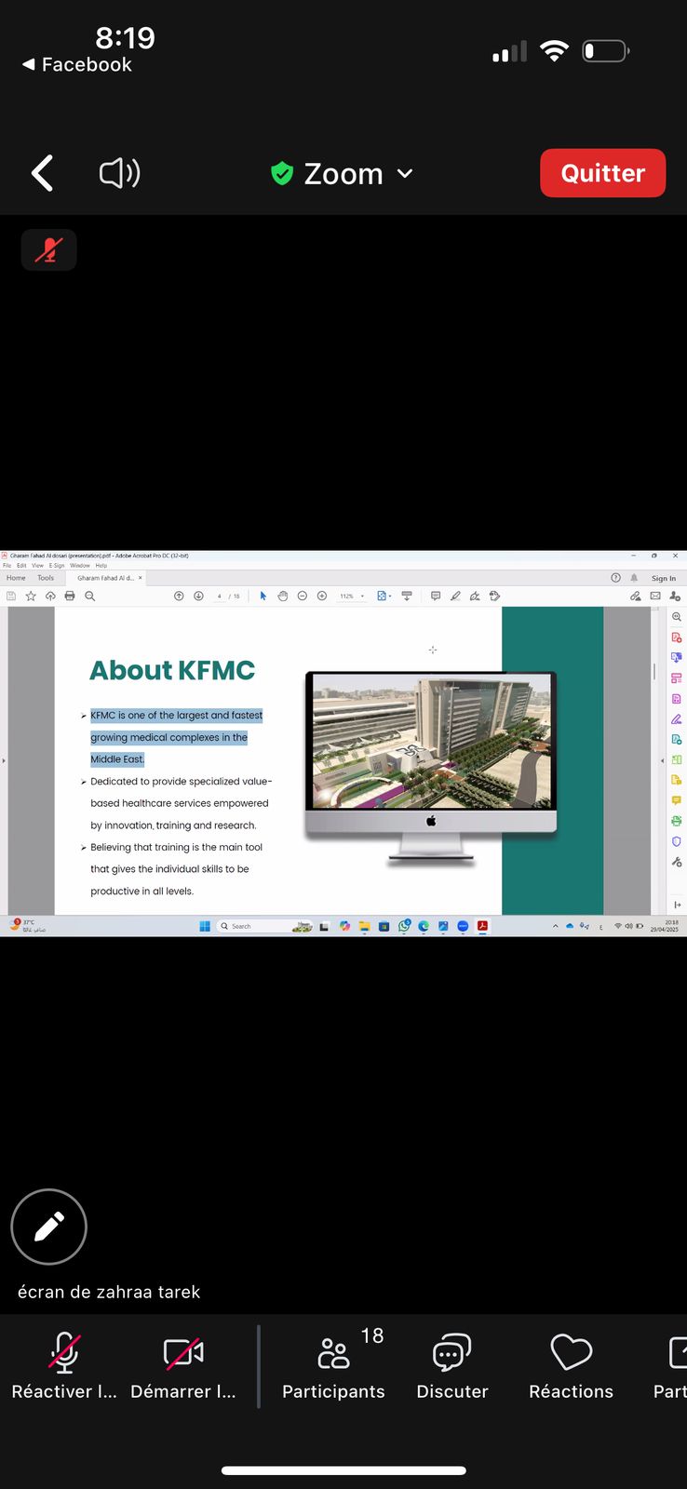The image size is (687, 1489).
Task: Open the pencil annotation tool
Action: tap(48, 1227)
